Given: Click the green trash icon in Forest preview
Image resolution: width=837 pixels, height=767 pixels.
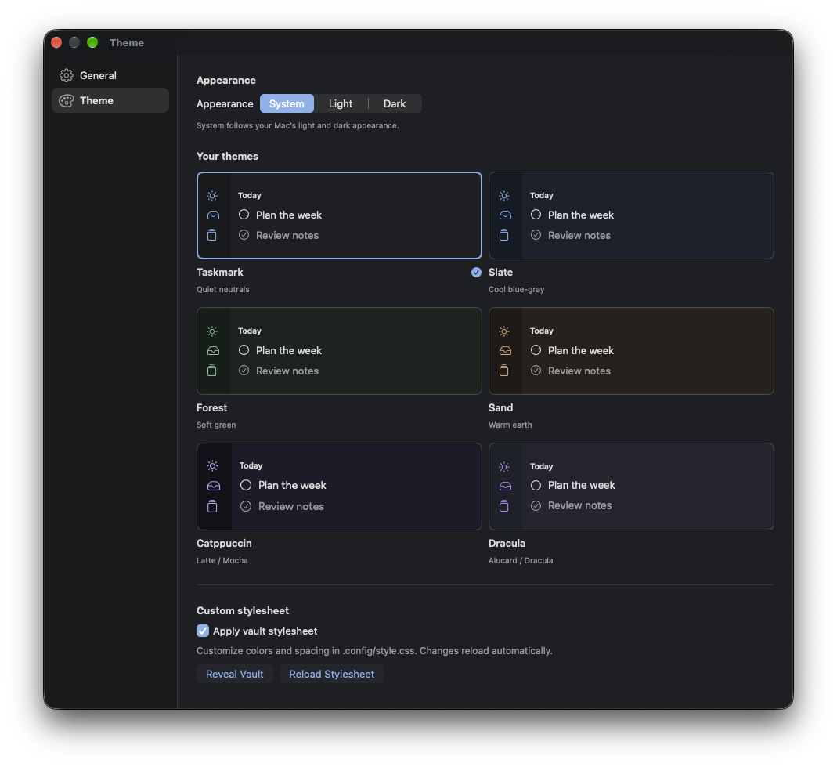Looking at the screenshot, I should (x=212, y=371).
